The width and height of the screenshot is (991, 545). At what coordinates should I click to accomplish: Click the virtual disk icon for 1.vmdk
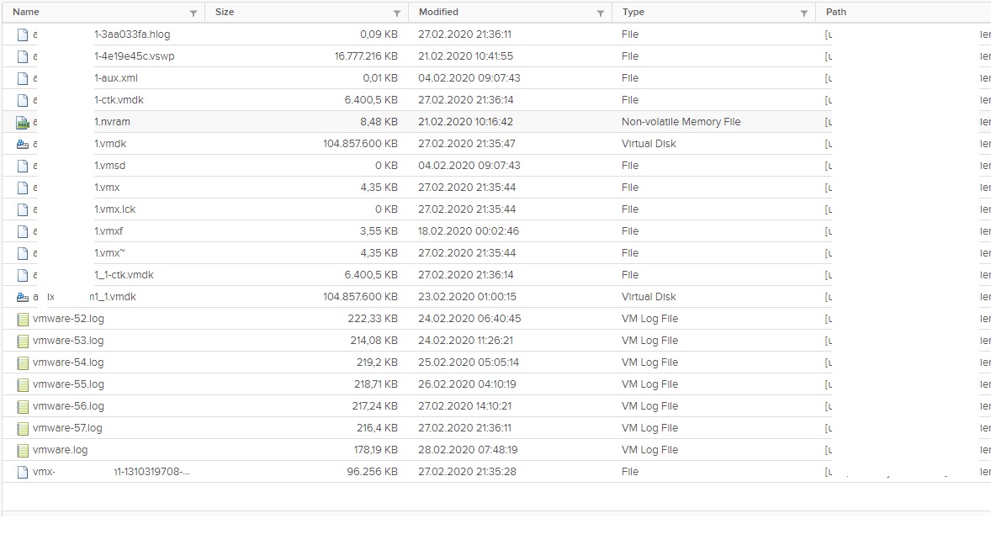pyautogui.click(x=23, y=144)
